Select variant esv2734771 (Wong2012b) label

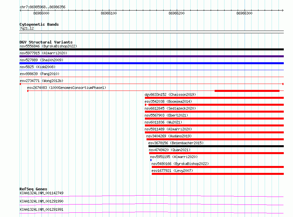tap(41, 81)
